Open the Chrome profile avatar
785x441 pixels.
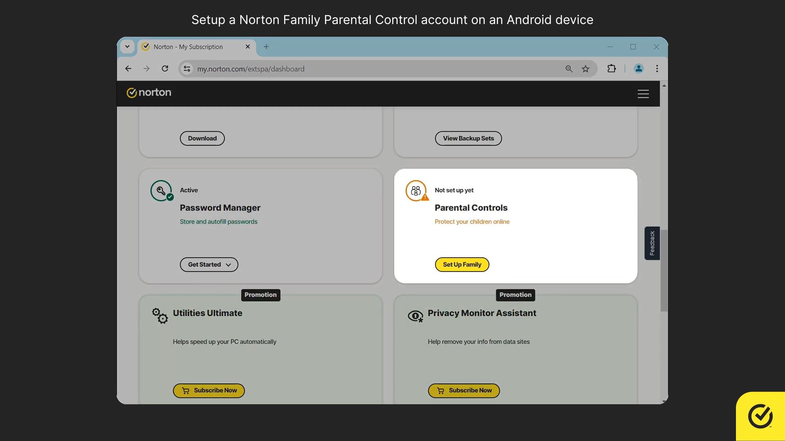point(639,69)
